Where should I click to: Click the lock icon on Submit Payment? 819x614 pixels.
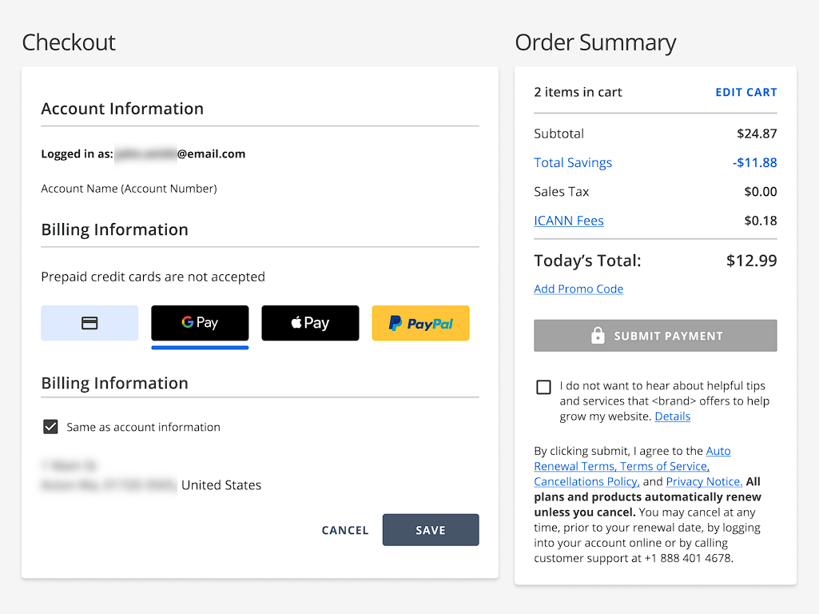pyautogui.click(x=598, y=337)
